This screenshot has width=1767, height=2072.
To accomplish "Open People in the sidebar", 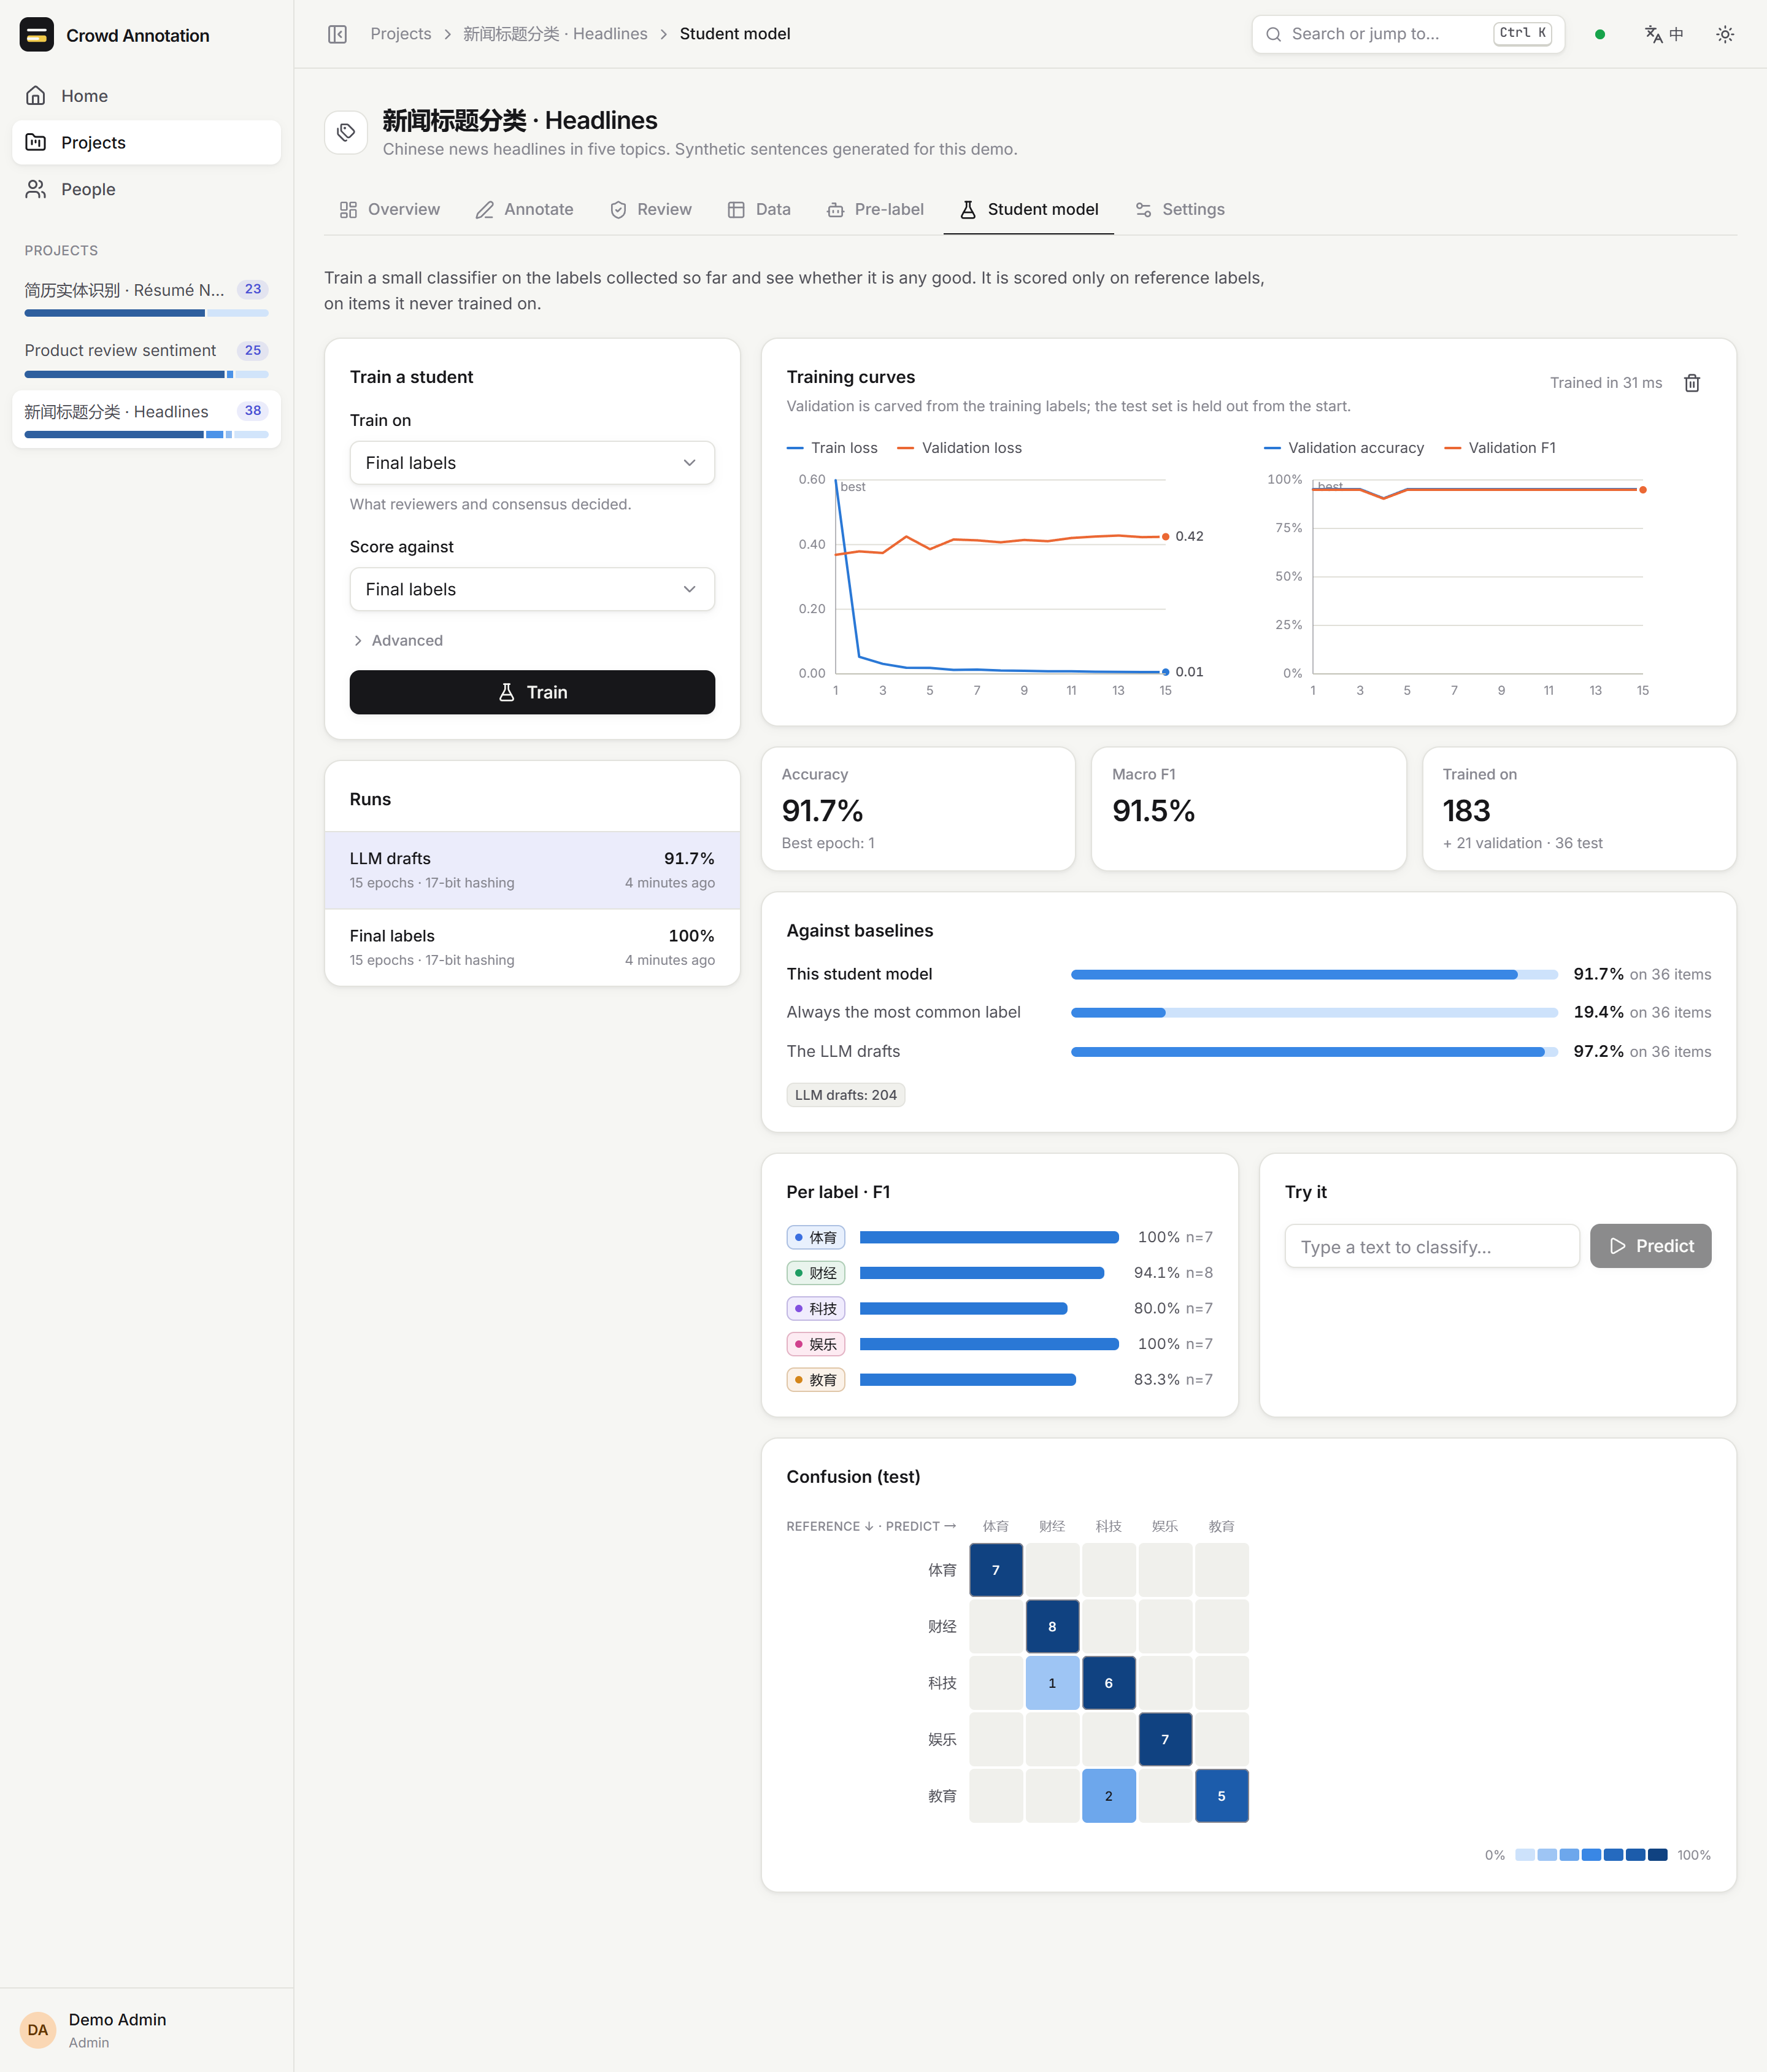I will [146, 189].
